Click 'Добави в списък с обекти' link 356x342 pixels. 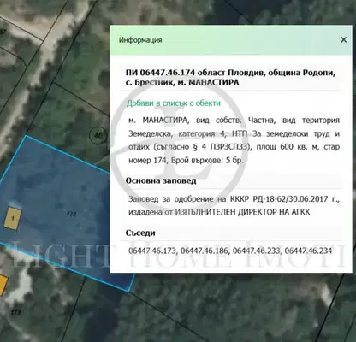tap(174, 103)
